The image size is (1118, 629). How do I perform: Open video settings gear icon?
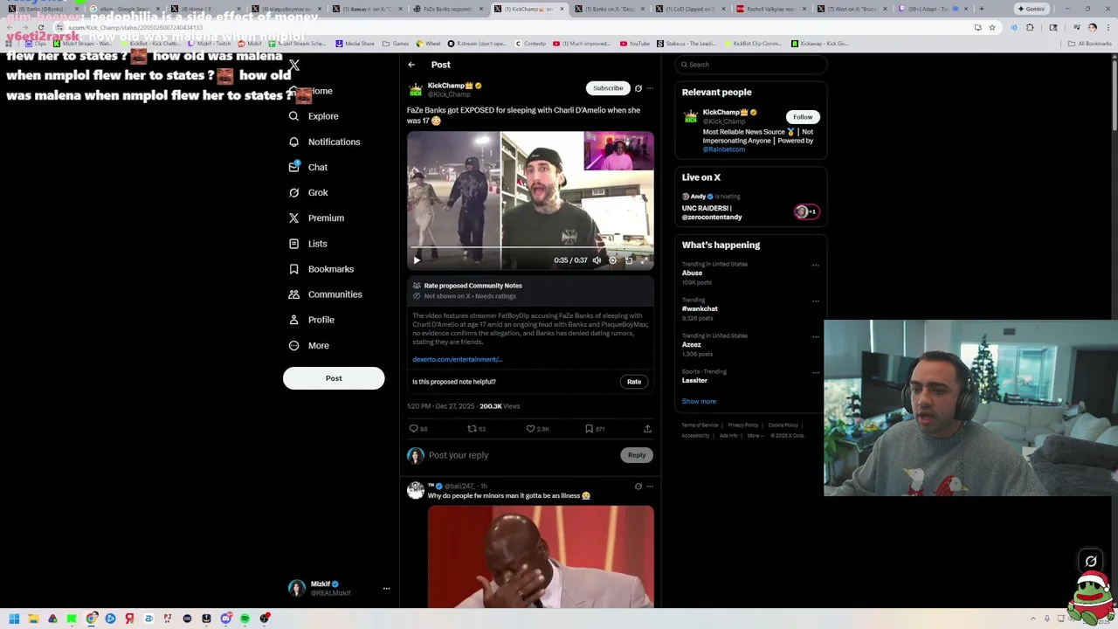tap(612, 260)
